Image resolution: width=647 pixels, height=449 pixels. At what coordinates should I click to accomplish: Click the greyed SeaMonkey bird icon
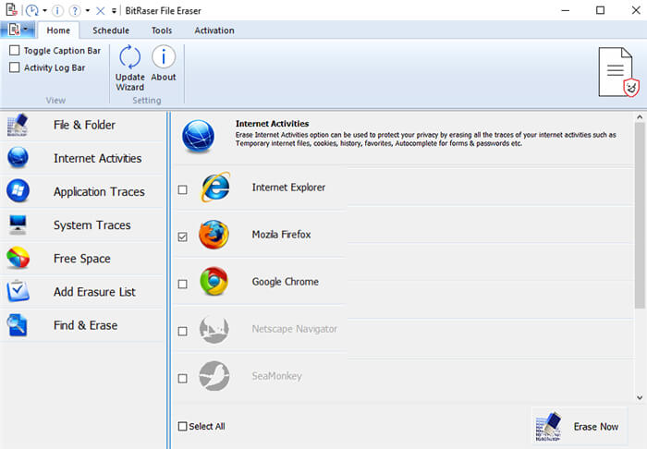(214, 376)
